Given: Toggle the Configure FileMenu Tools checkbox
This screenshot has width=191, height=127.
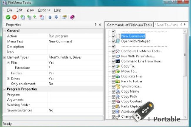Looking at the screenshot, I should [x=113, y=51].
